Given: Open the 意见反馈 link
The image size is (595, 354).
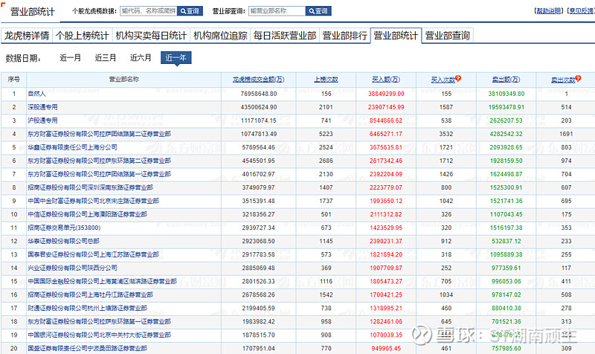Looking at the screenshot, I should [x=581, y=11].
